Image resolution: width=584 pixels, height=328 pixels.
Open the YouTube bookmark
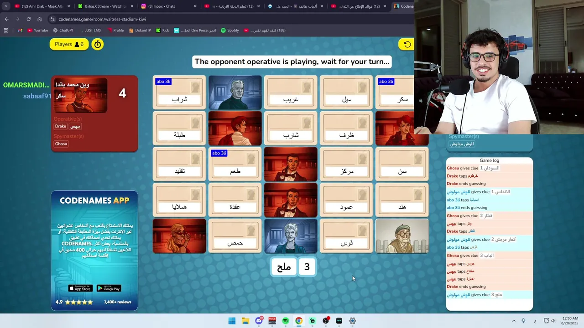pos(38,31)
